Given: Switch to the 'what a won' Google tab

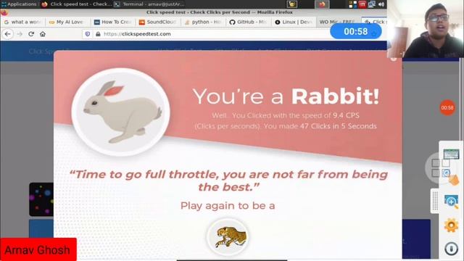Looking at the screenshot, I should click(x=22, y=22).
